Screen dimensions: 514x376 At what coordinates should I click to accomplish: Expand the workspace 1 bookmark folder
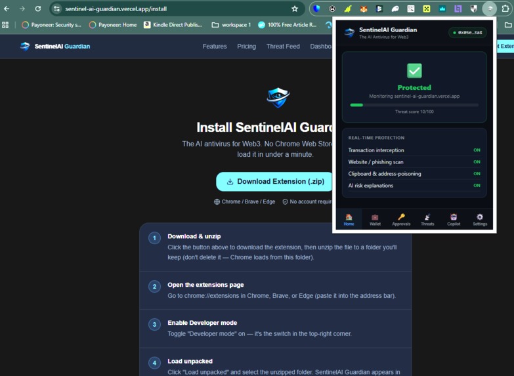(232, 25)
